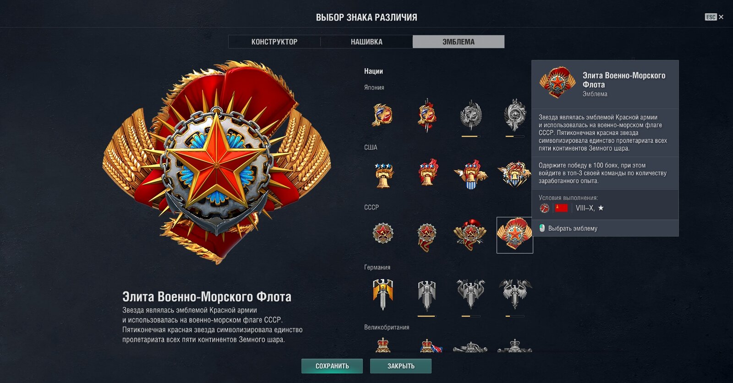
Task: Select the second USSR ribbon emblem
Action: pos(427,236)
